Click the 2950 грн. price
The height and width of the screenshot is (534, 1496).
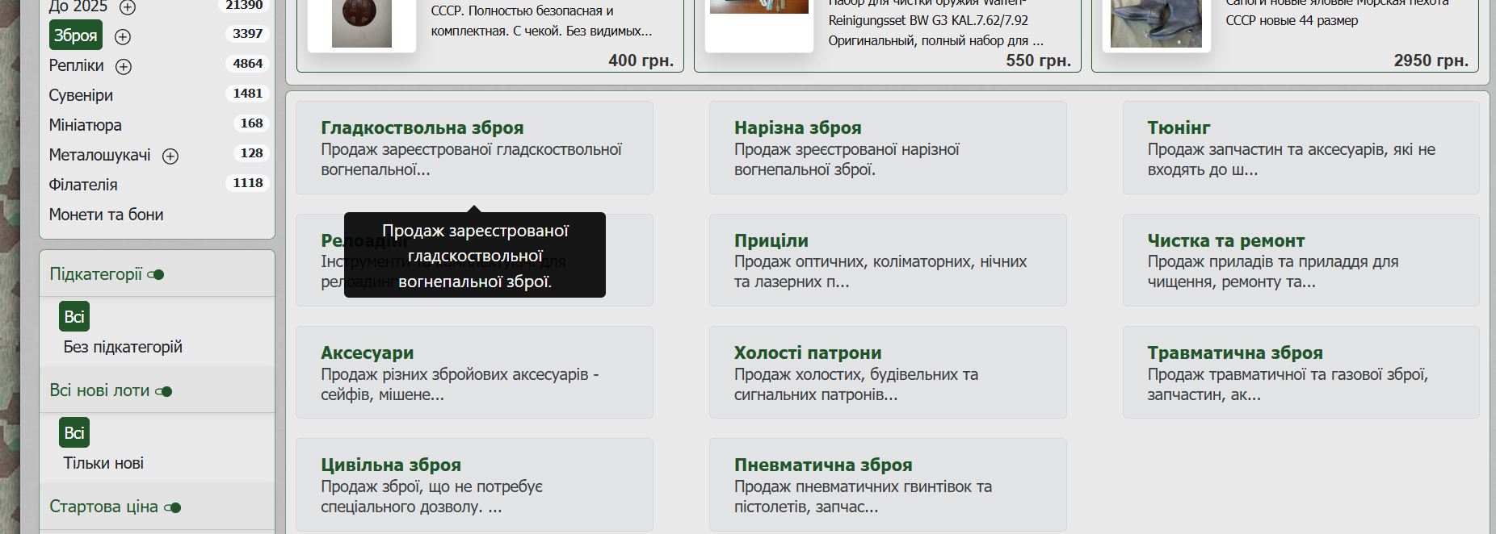click(x=1431, y=60)
